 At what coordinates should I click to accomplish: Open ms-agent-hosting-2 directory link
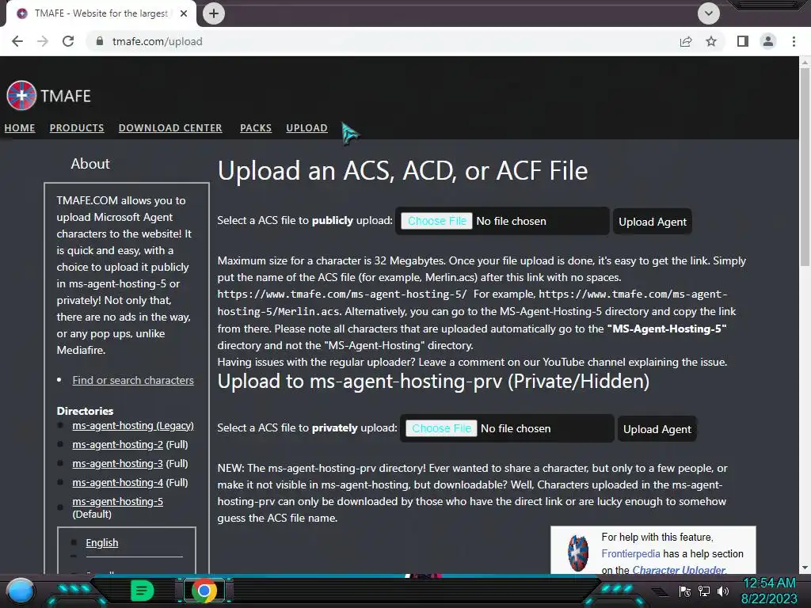click(117, 445)
